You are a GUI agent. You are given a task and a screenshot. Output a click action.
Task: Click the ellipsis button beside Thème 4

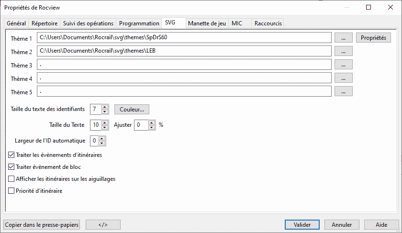343,78
